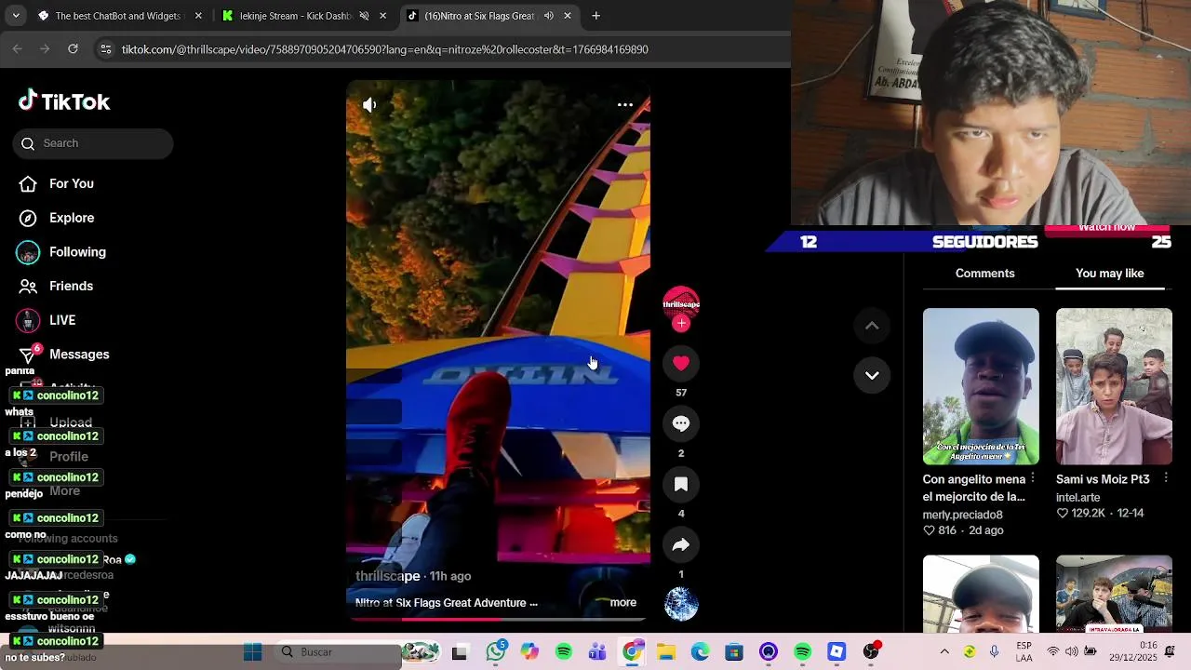Toggle the red heart like button
The width and height of the screenshot is (1191, 670).
point(681,363)
